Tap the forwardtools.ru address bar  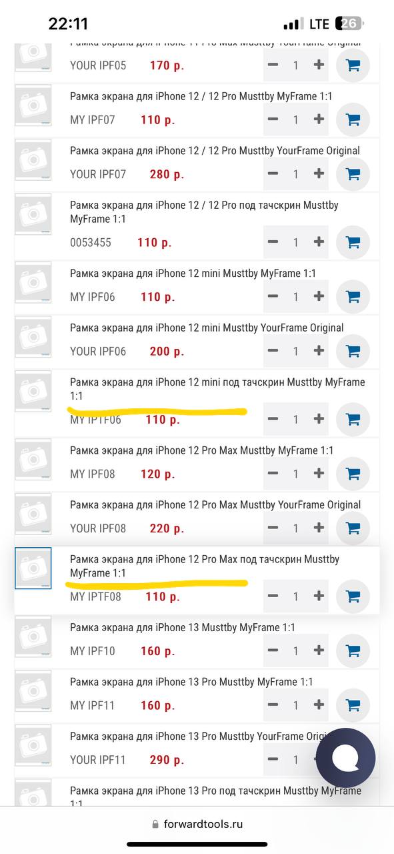(197, 824)
